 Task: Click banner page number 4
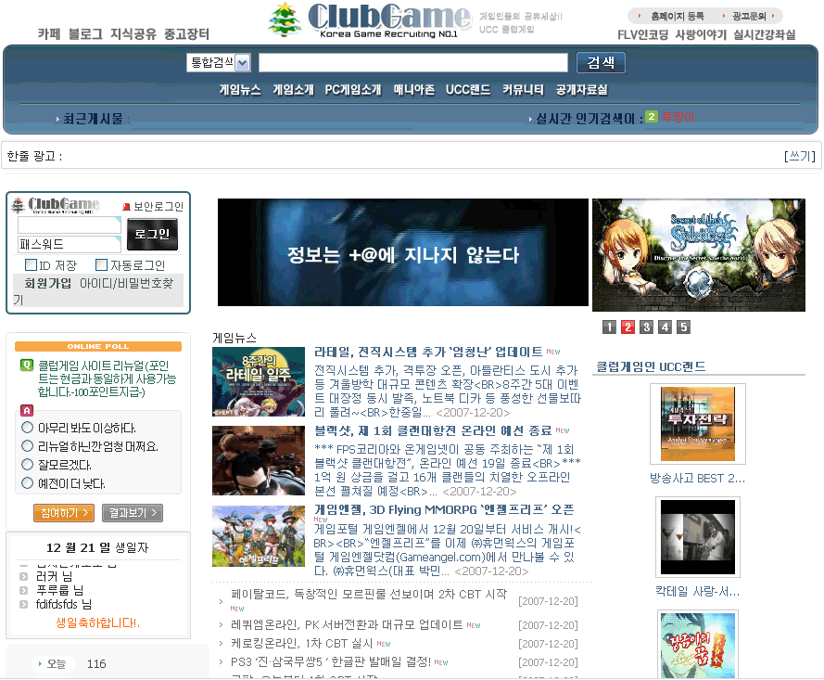pyautogui.click(x=665, y=327)
